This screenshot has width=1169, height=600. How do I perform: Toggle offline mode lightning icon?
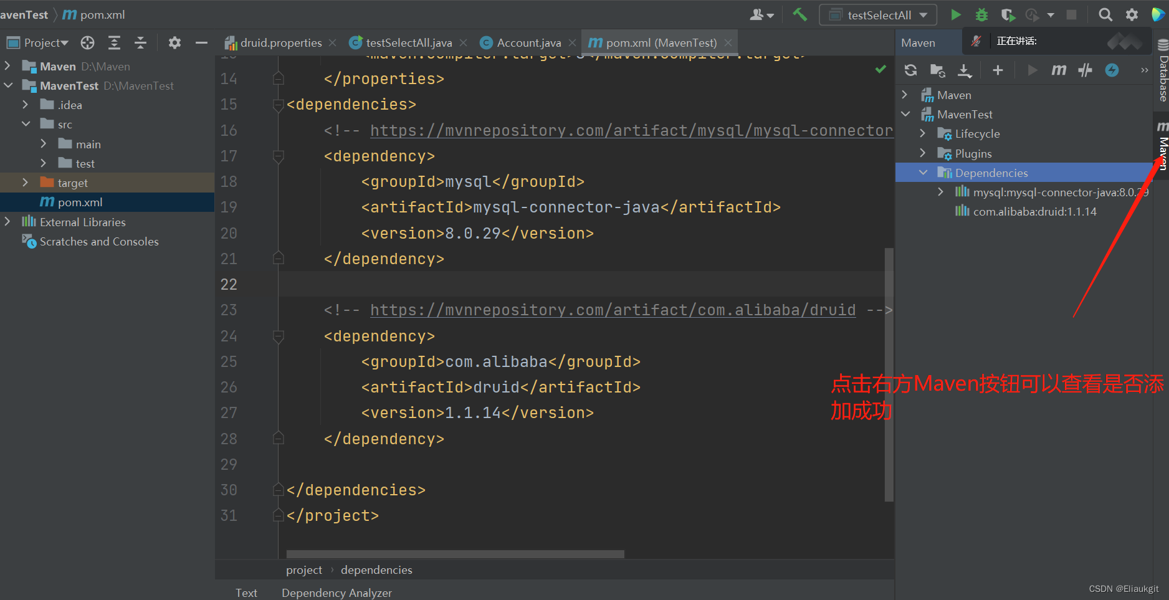pyautogui.click(x=1112, y=70)
